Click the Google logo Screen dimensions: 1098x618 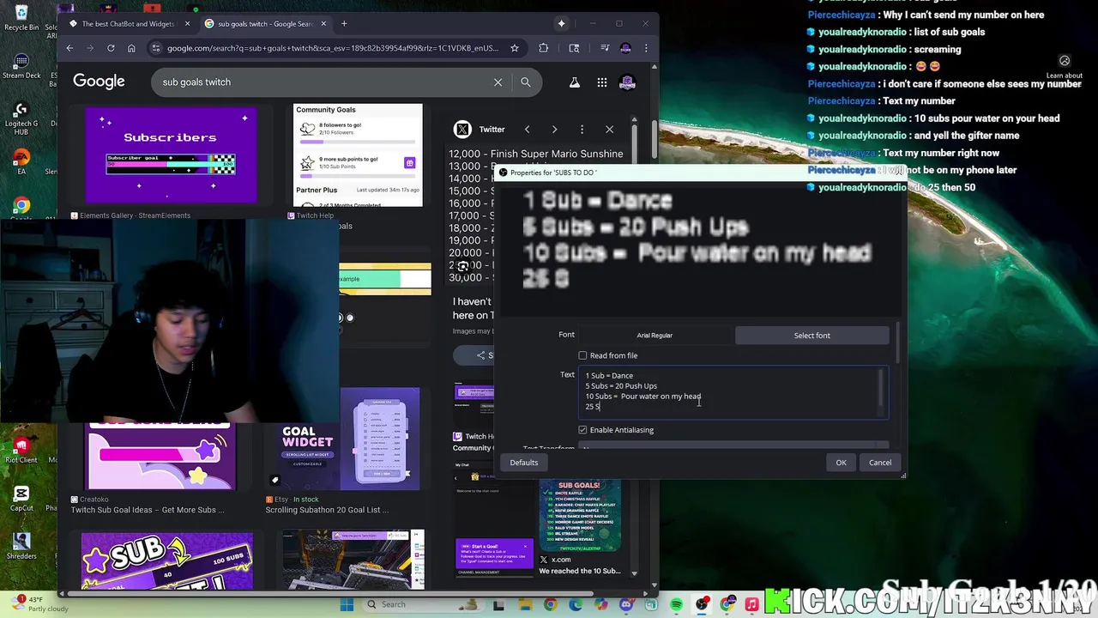pos(99,82)
